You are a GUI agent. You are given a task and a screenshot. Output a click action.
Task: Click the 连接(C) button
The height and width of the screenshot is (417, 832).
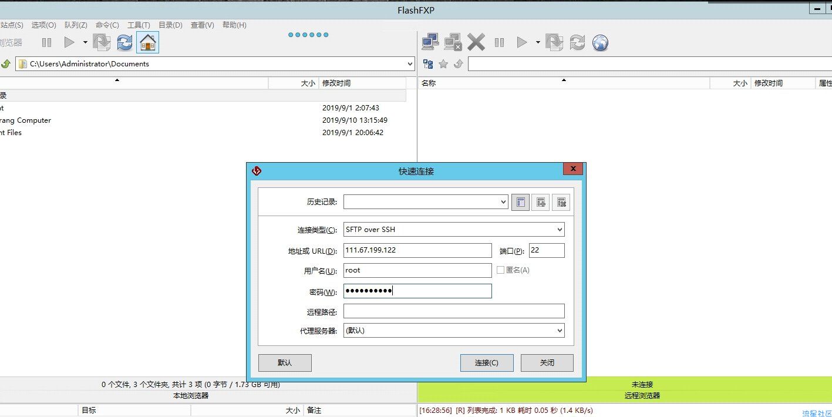coord(487,363)
